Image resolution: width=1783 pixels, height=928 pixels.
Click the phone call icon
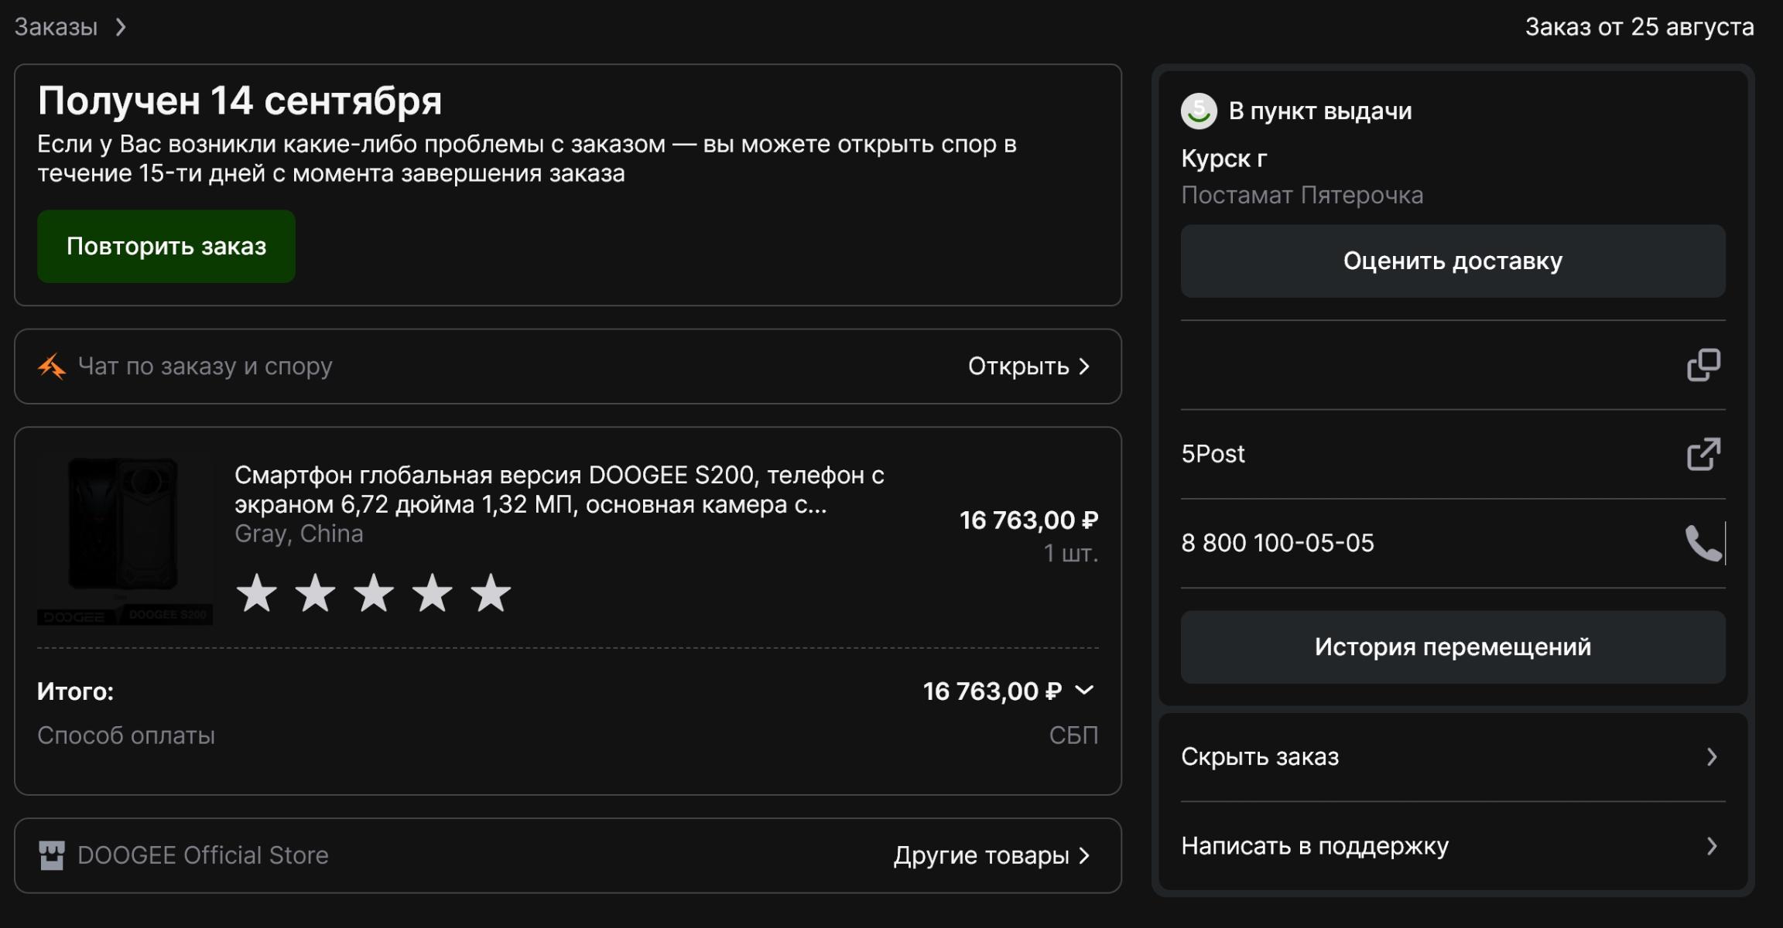pyautogui.click(x=1703, y=543)
